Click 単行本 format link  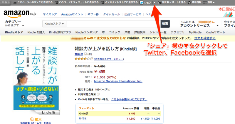(83, 119)
